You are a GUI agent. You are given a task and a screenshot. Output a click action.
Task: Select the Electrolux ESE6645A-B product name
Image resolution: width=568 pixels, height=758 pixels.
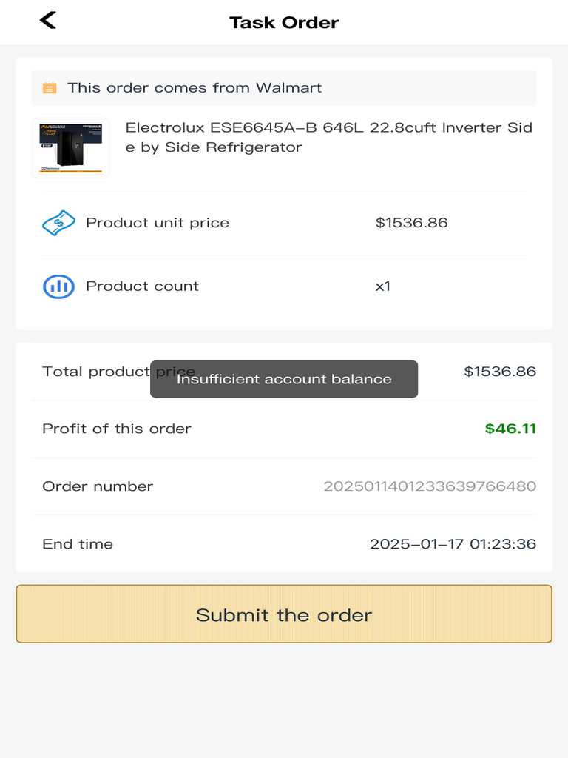point(329,137)
